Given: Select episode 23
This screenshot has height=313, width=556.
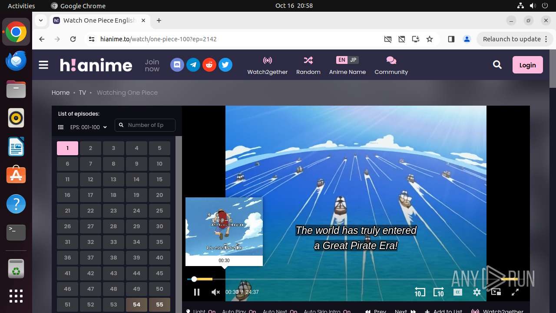Looking at the screenshot, I should 113,211.
